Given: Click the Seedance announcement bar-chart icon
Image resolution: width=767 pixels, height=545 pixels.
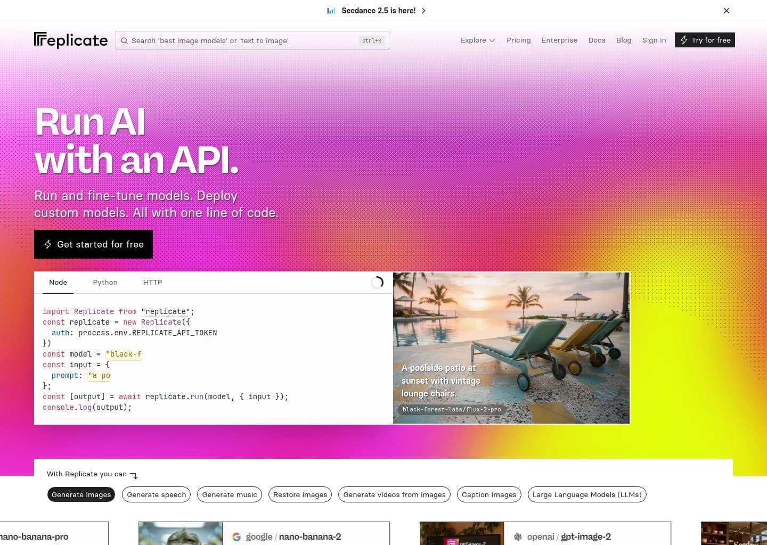Looking at the screenshot, I should (x=331, y=11).
